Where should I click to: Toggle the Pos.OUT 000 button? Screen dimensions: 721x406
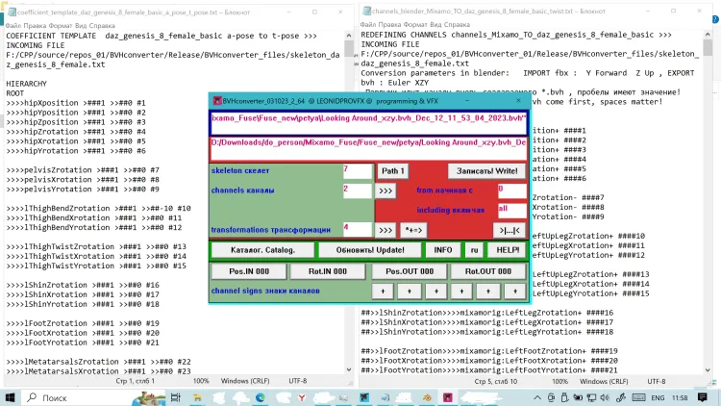(410, 271)
